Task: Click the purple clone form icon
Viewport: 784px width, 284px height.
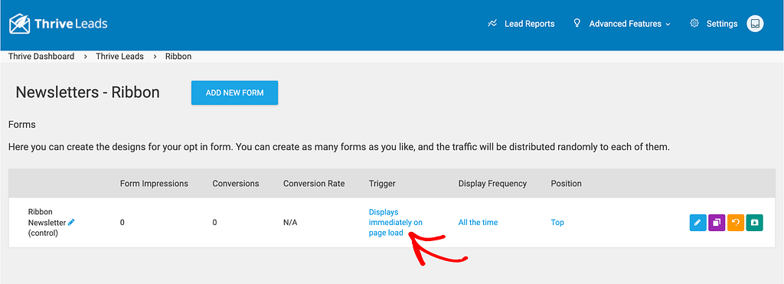Action: [x=717, y=223]
